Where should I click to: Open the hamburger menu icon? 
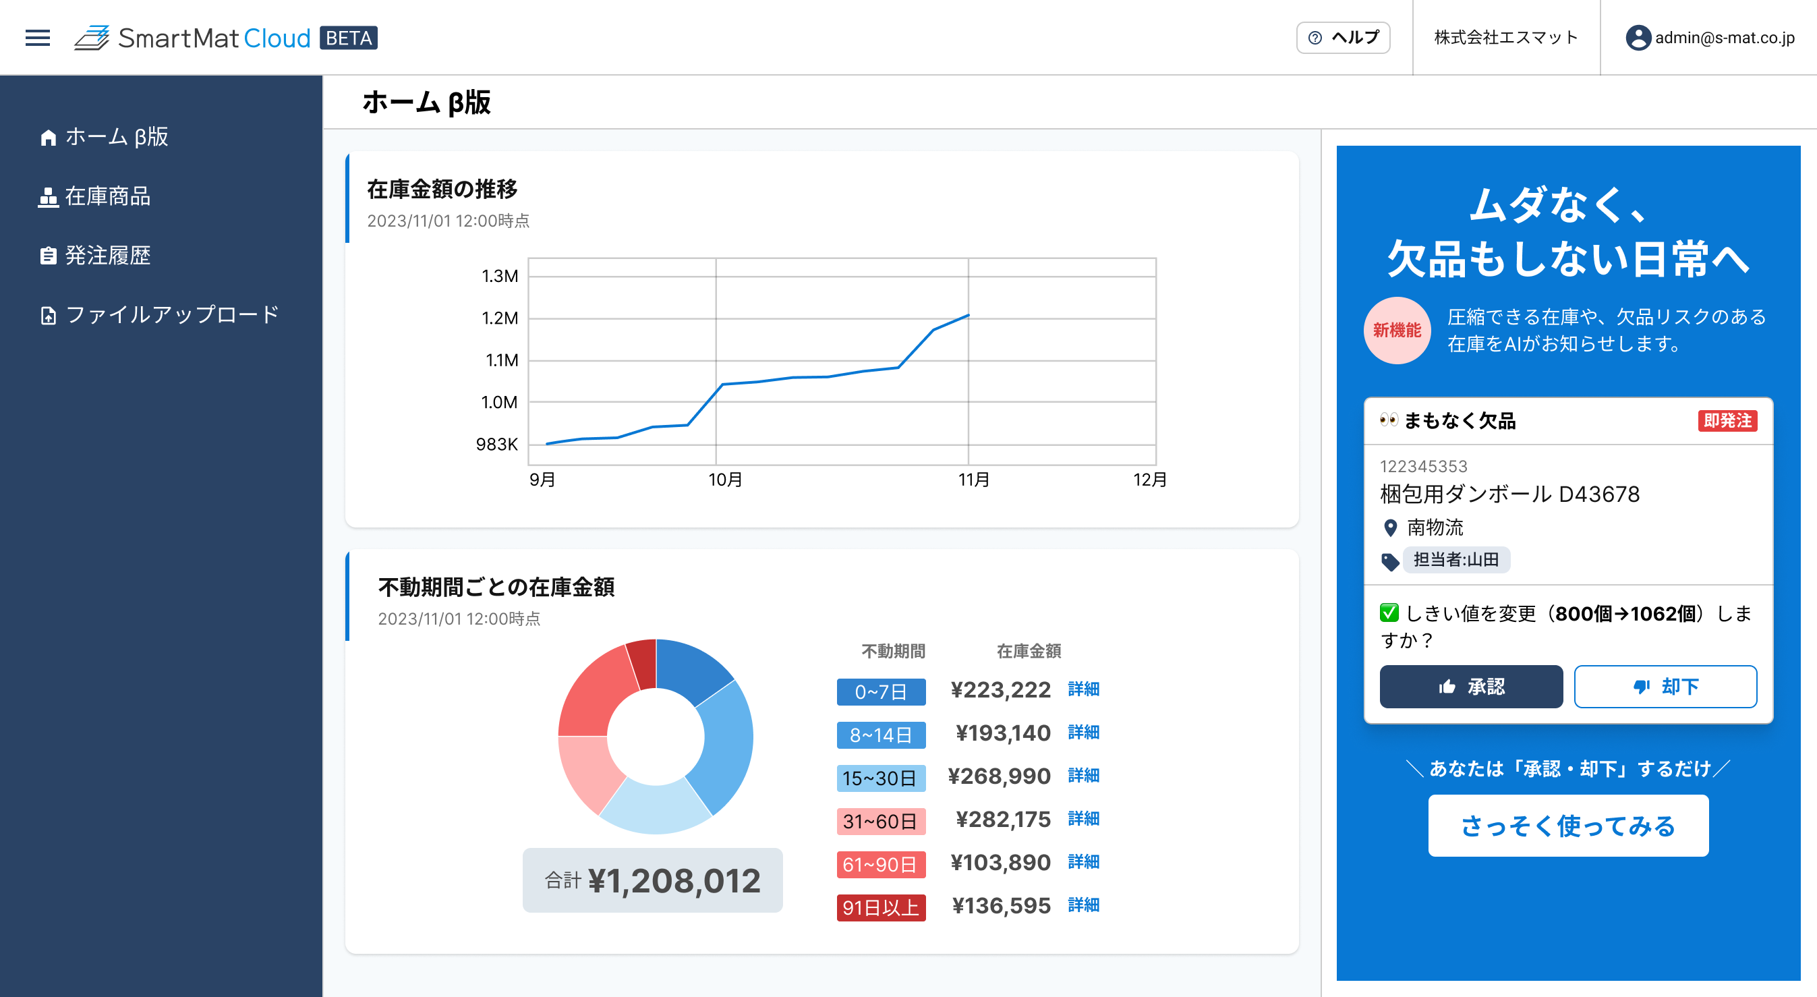[37, 37]
